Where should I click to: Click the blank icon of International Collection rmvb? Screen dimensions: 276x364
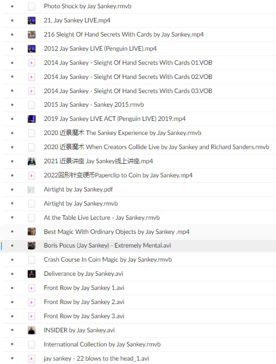pos(32,345)
